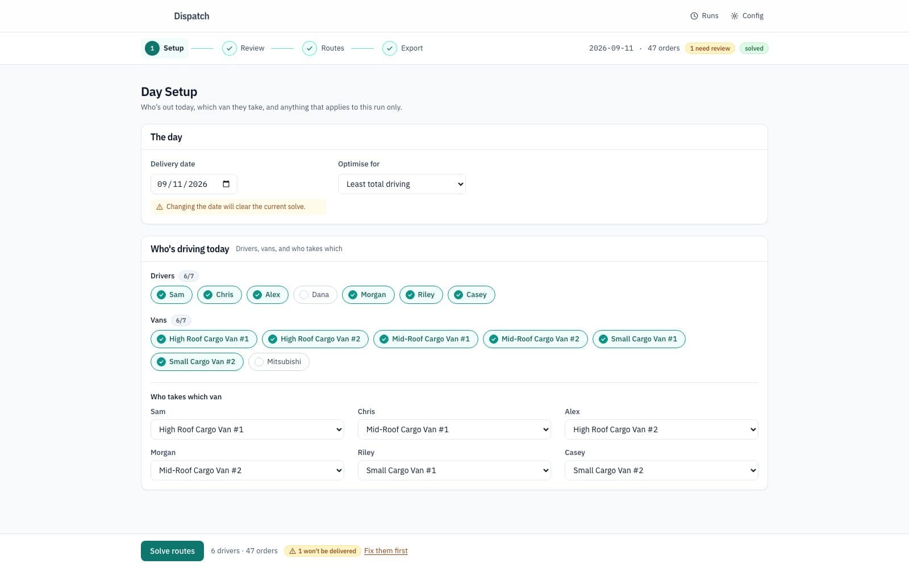This screenshot has width=909, height=568.
Task: Follow the 'Fix them first' link
Action: [x=386, y=551]
